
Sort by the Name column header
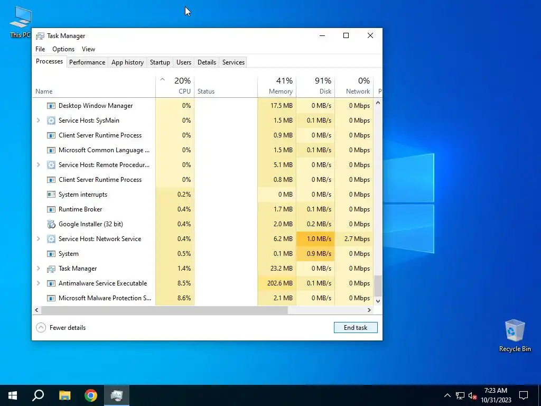[x=94, y=86]
